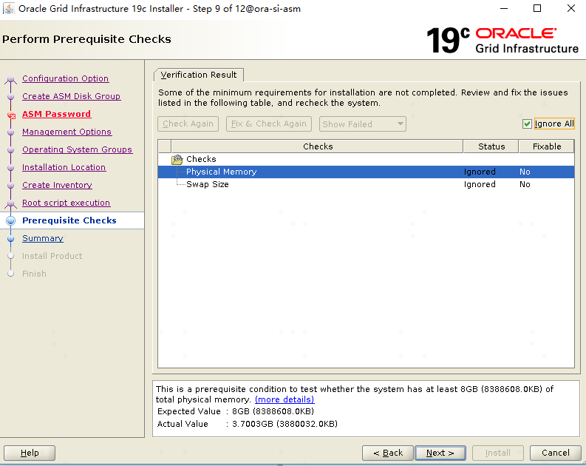Go to Management Options step
Image resolution: width=586 pixels, height=466 pixels.
(67, 132)
